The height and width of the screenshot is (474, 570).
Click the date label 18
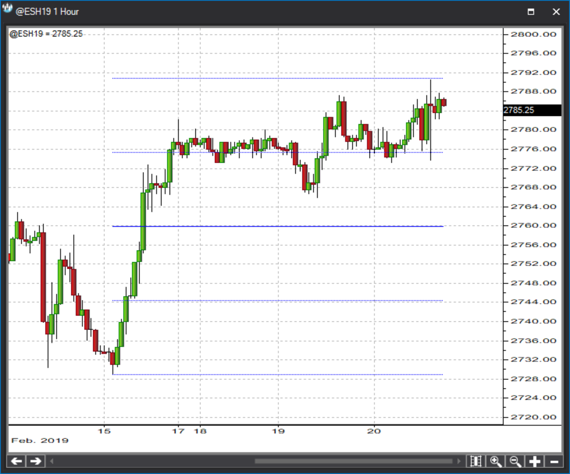coord(200,431)
